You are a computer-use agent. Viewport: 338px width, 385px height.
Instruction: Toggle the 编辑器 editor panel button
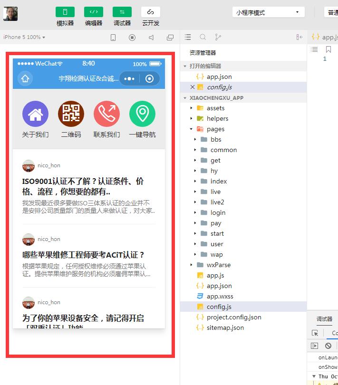click(94, 12)
